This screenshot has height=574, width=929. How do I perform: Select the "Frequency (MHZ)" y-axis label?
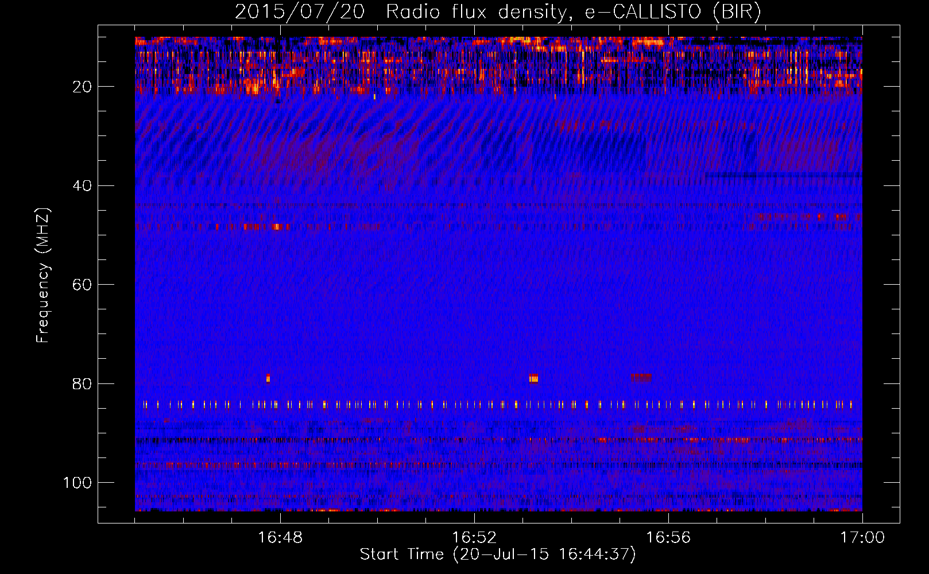[43, 275]
